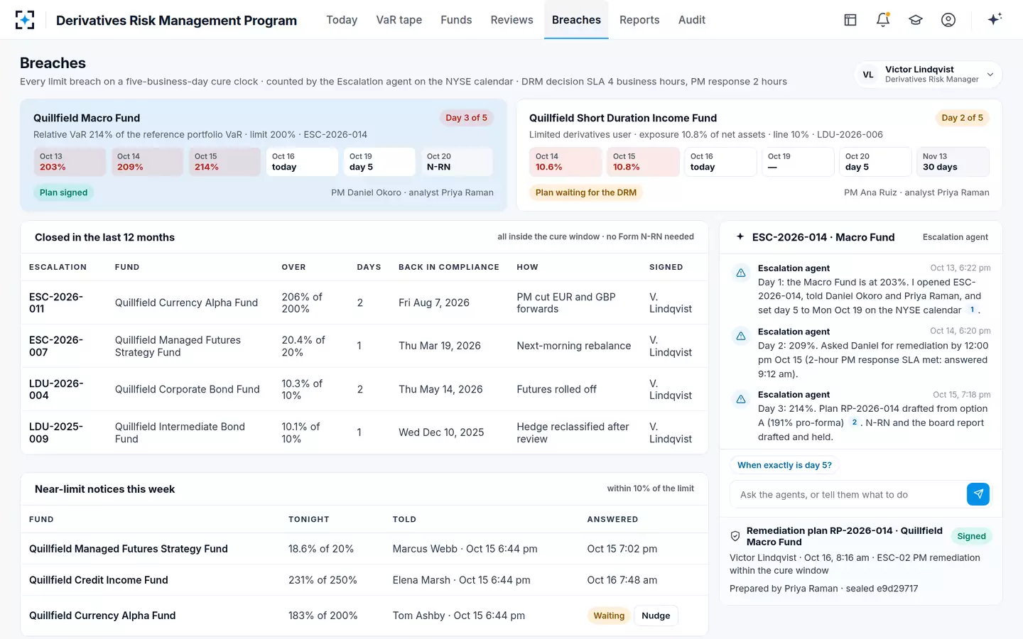1023x639 pixels.
Task: Focus the Ask the agents input field
Action: point(848,494)
